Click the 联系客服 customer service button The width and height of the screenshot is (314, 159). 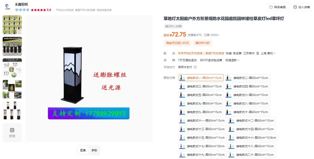(x=277, y=7)
